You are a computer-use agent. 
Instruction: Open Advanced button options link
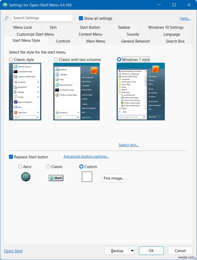86,157
